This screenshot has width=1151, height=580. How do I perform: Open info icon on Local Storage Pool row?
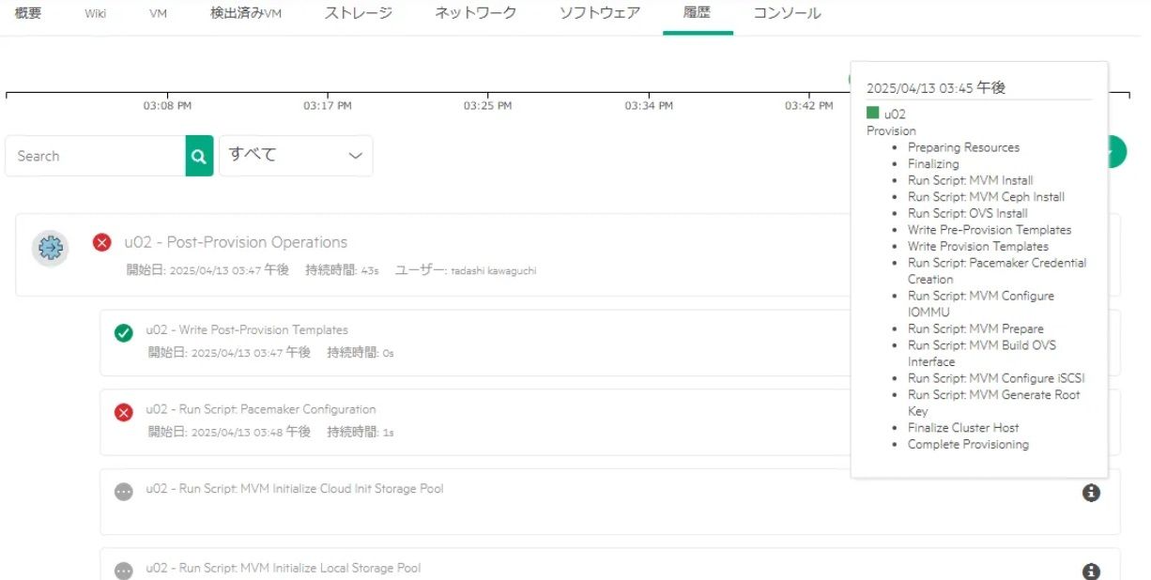click(1091, 571)
